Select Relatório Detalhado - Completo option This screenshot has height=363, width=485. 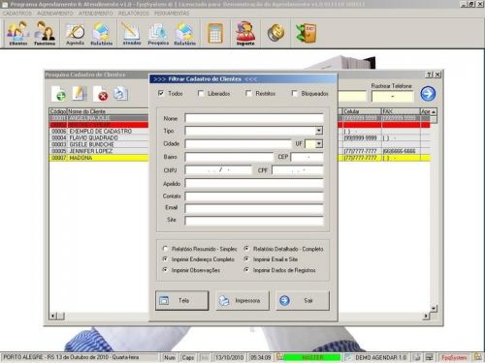(x=246, y=249)
